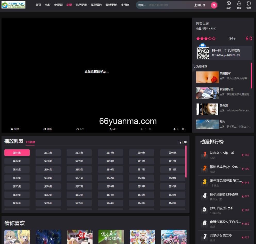Click the pink magnifier search icon
Viewport: 256px width, 244px height.
click(214, 5)
